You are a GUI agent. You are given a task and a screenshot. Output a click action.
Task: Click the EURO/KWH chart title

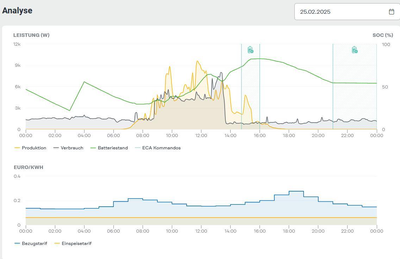pos(29,167)
